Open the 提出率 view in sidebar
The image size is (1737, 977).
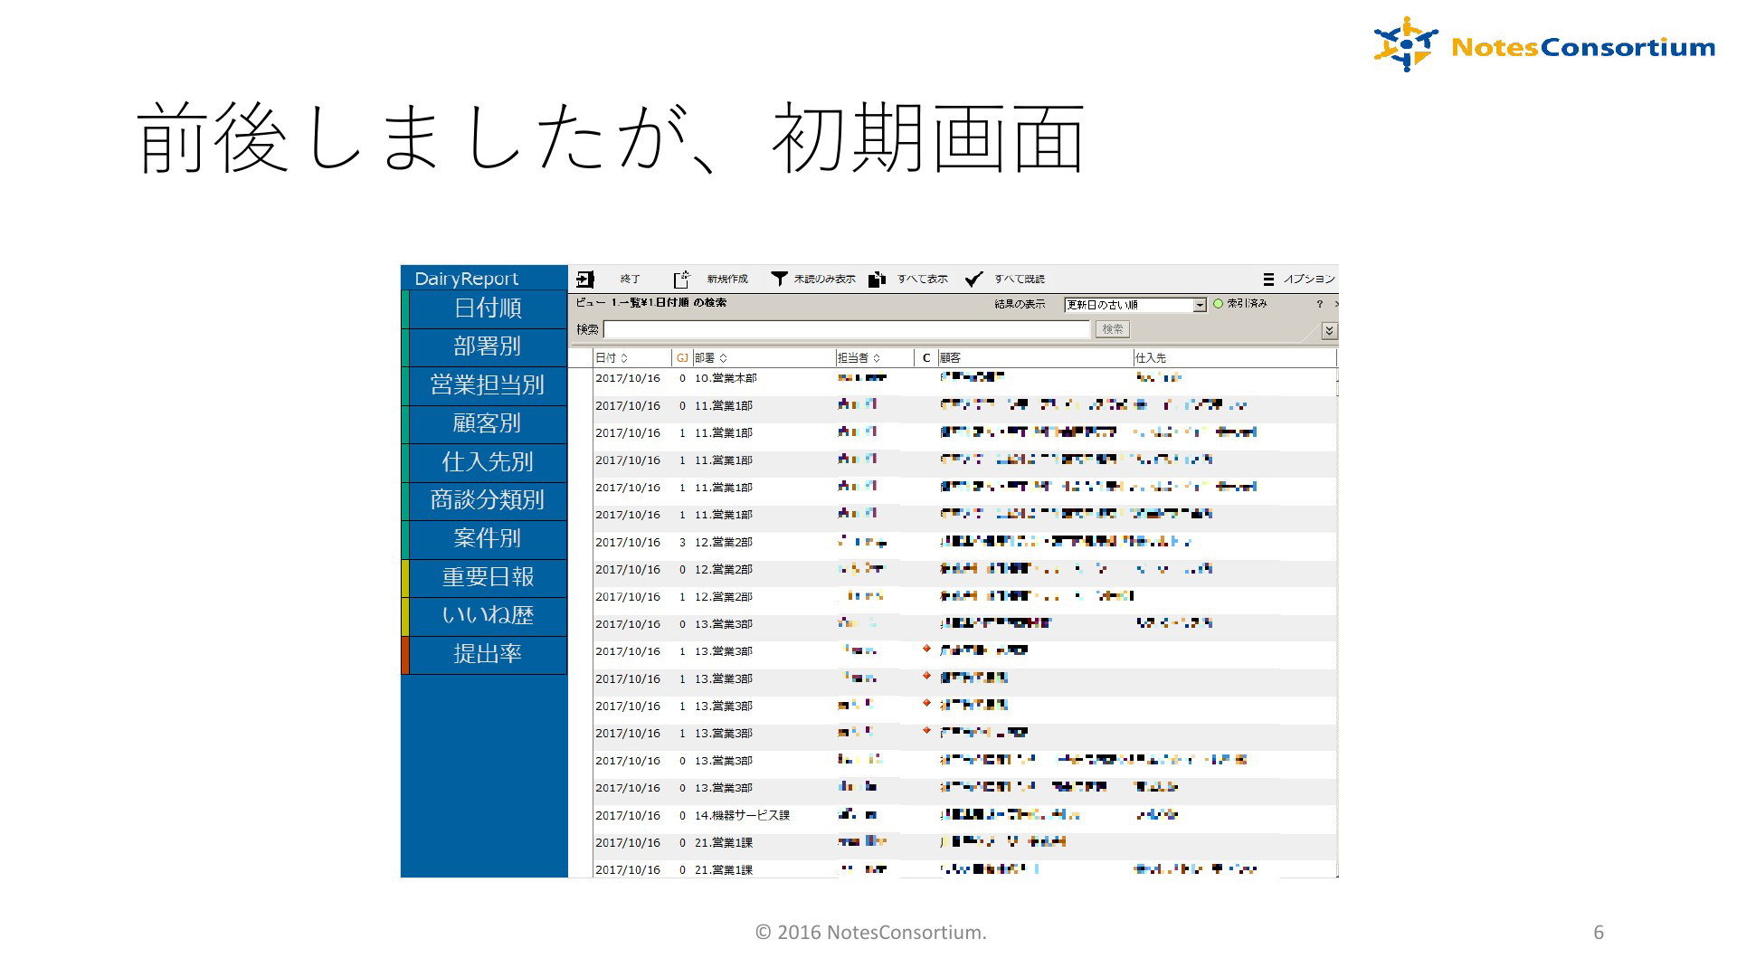(487, 654)
